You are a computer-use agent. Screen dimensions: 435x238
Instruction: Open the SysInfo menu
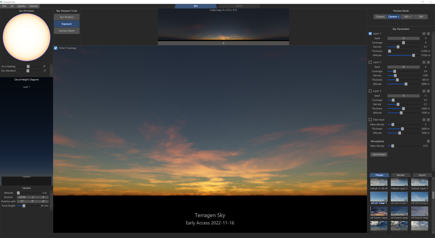21,6
